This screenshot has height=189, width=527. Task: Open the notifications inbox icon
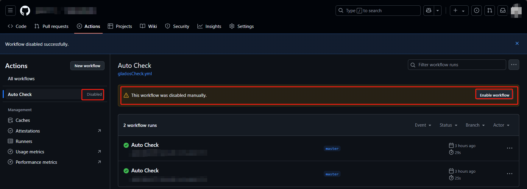point(503,11)
